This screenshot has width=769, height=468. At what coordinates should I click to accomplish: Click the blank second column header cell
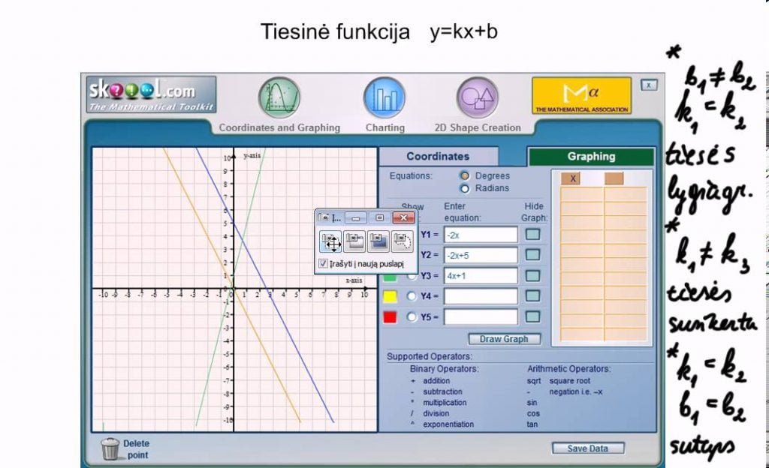coord(614,178)
